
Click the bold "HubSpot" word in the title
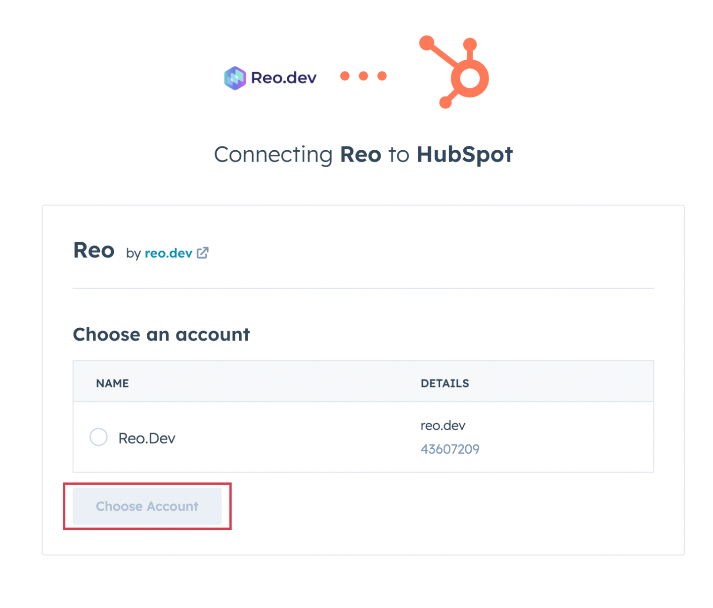tap(464, 155)
